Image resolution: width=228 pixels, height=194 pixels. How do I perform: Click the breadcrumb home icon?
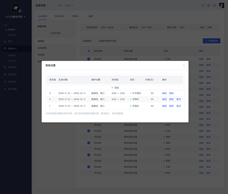[53, 6]
